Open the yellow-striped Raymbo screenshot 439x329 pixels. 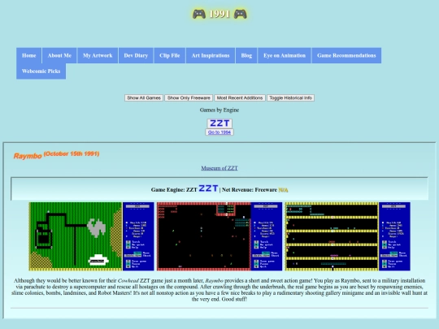point(348,236)
